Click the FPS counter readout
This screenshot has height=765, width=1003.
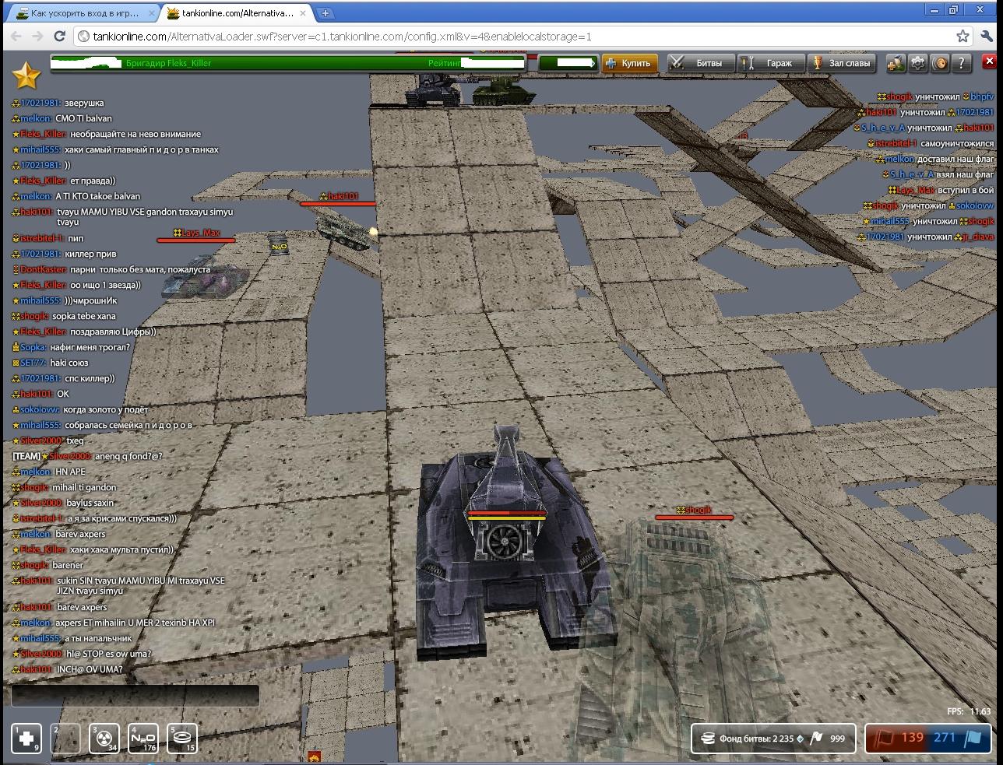(x=969, y=711)
